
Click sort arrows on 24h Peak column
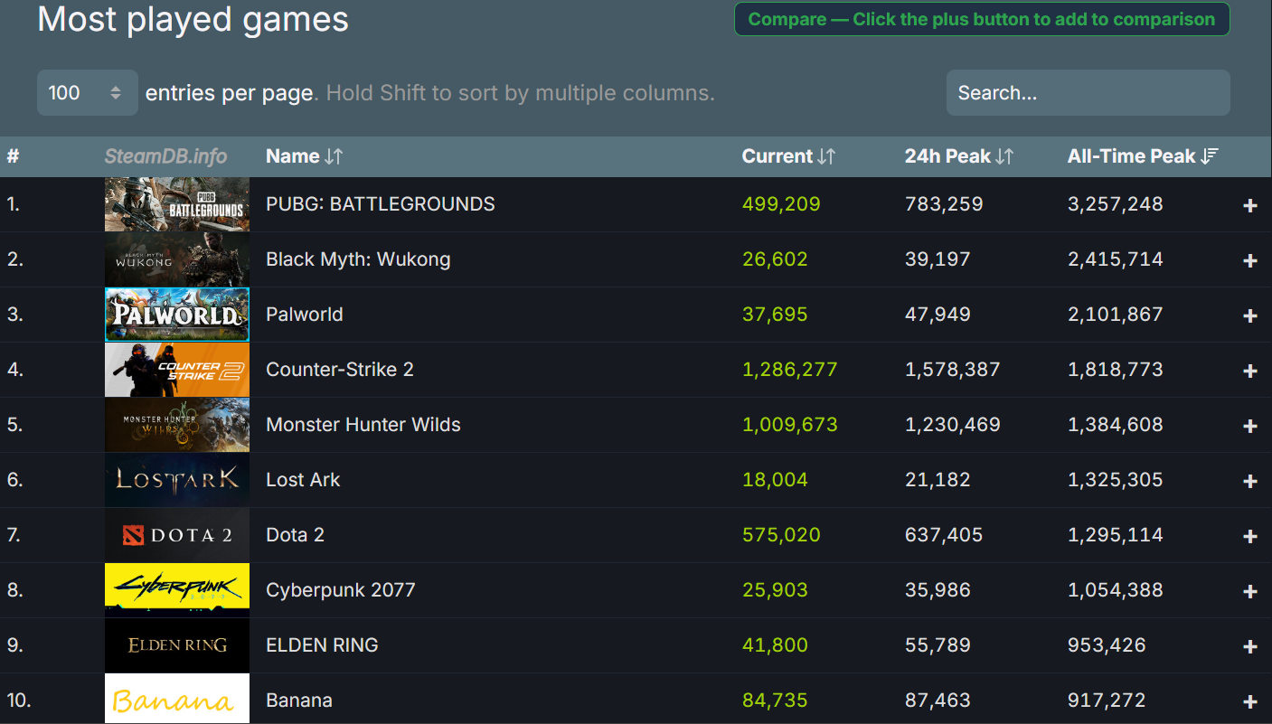click(x=1003, y=155)
